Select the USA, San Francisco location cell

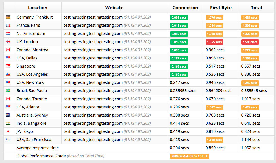tap(38, 140)
